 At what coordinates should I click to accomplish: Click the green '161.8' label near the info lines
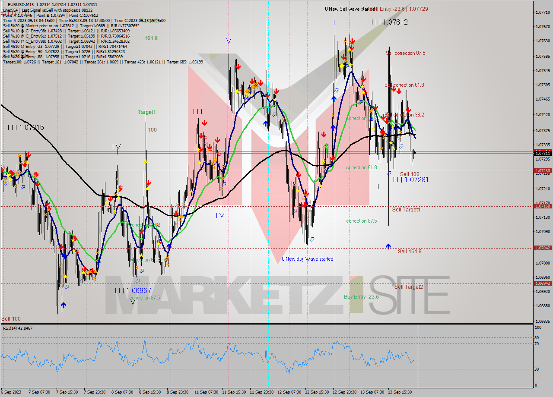coord(151,38)
